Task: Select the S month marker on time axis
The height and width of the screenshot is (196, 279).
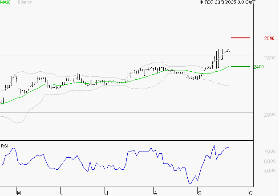Action: [200, 193]
